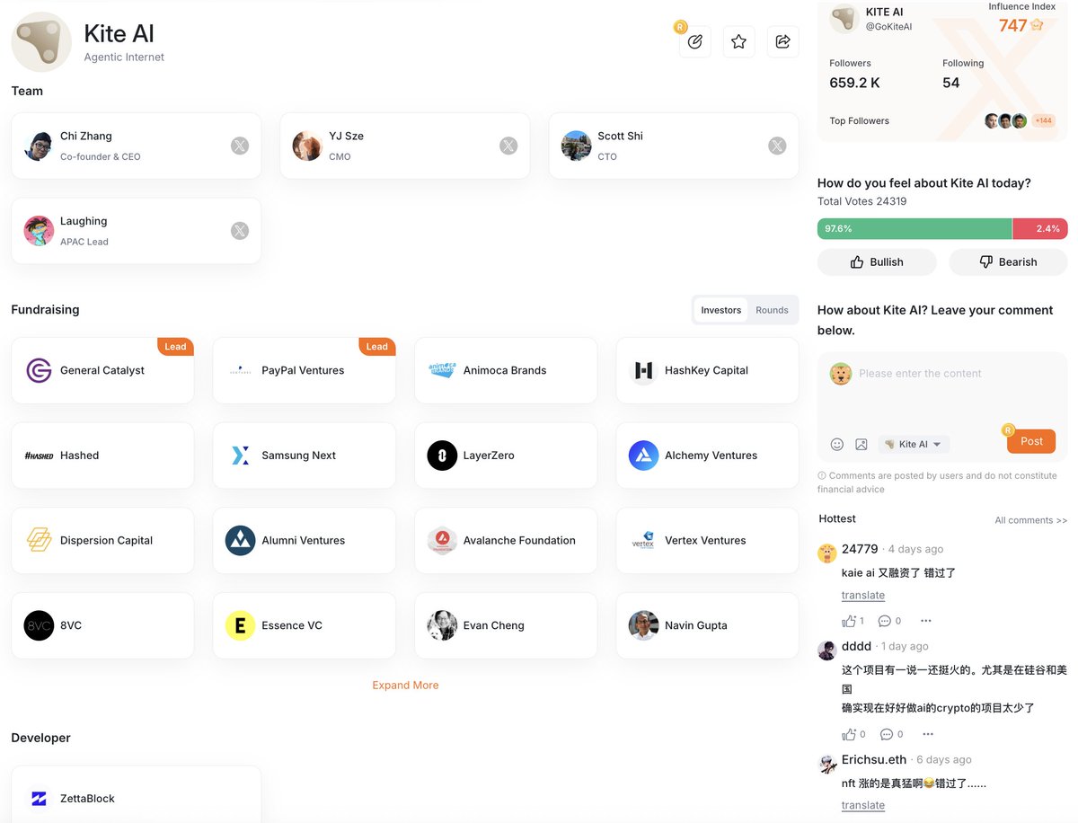Click the Erichsu.eth username
Screen dimensions: 1078x823
pos(874,759)
